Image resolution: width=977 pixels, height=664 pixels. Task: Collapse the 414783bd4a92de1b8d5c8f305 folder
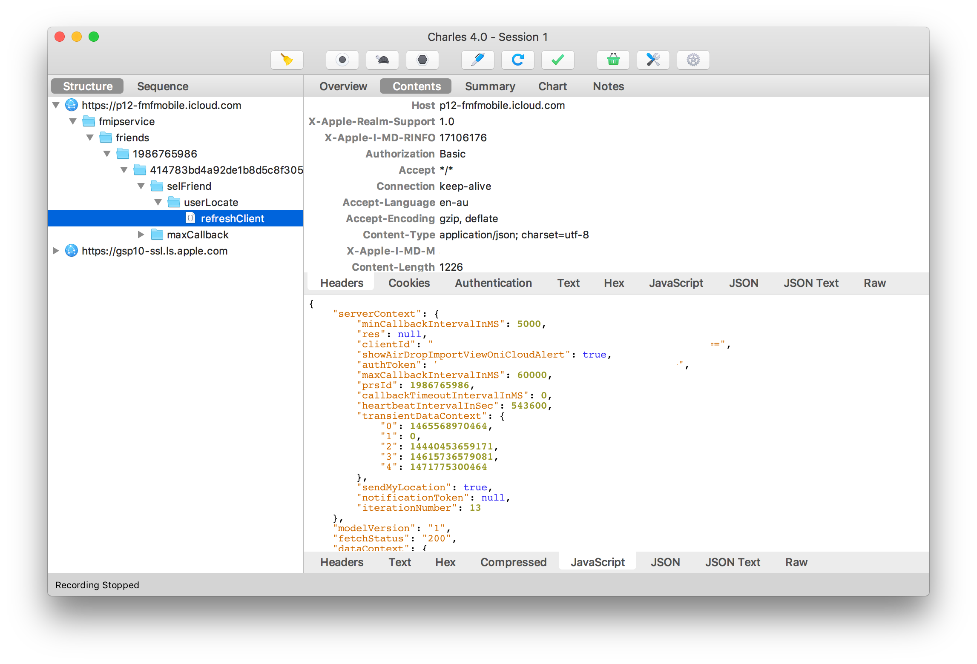point(124,170)
